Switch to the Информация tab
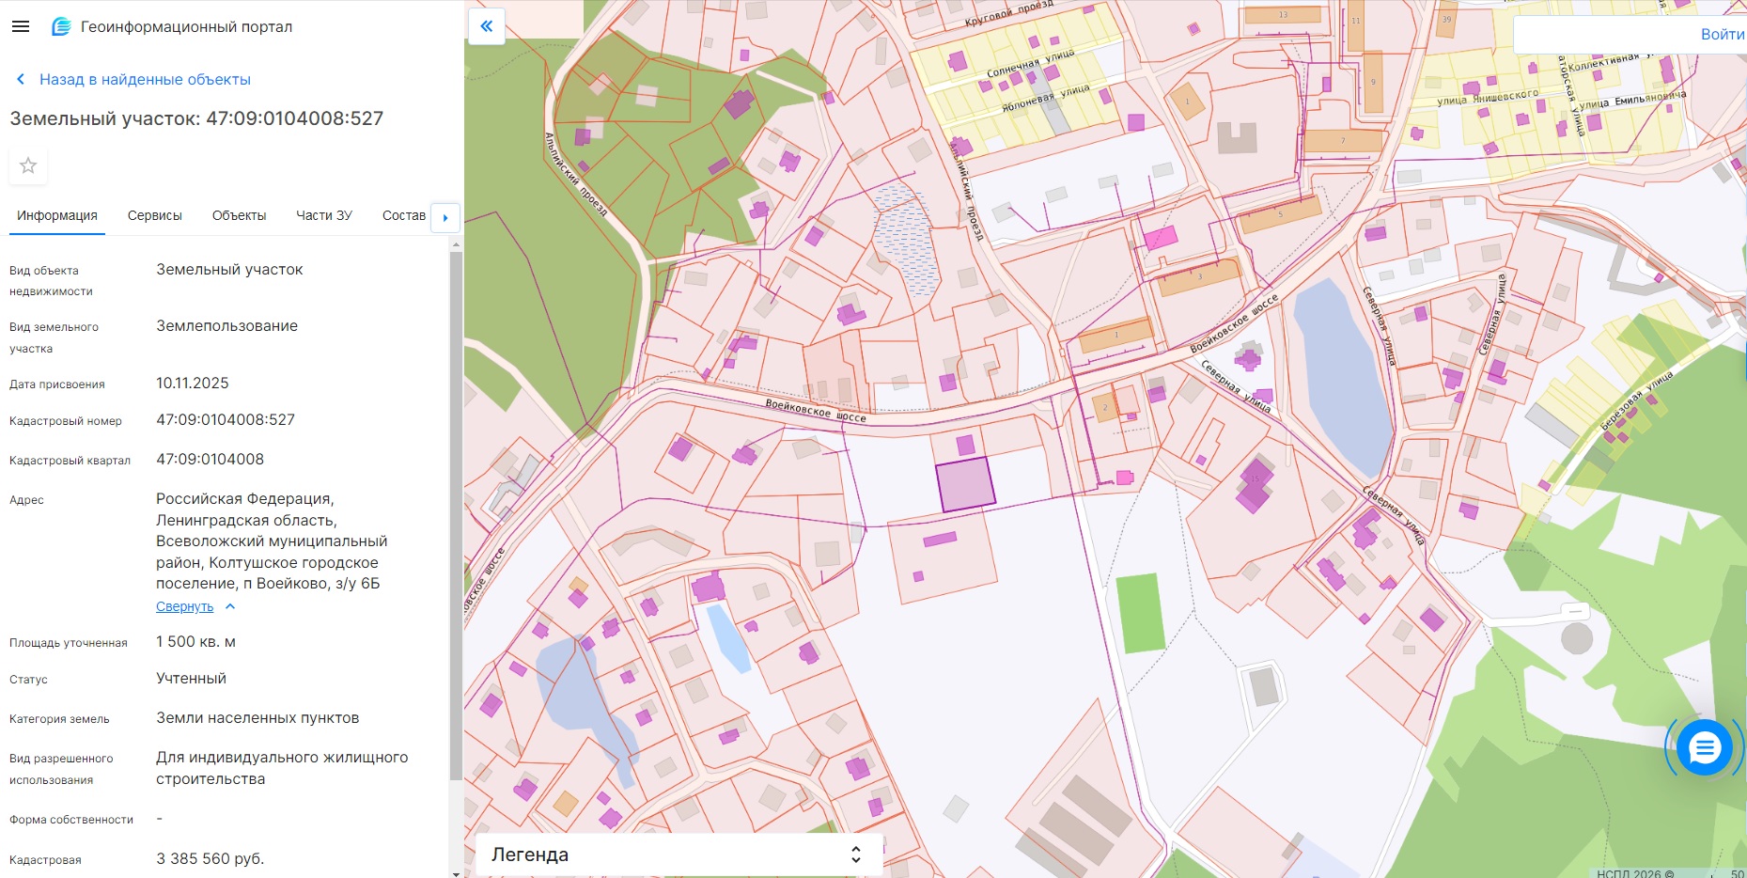 pos(57,215)
